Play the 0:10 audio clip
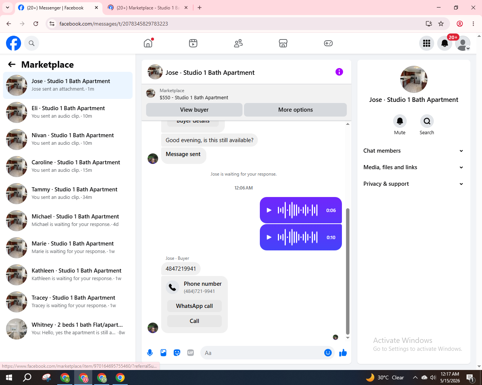This screenshot has height=385, width=482. point(269,237)
